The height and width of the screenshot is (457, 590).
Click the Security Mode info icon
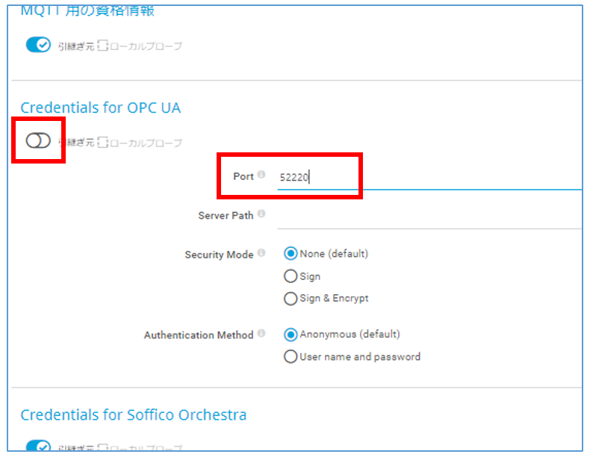(261, 254)
